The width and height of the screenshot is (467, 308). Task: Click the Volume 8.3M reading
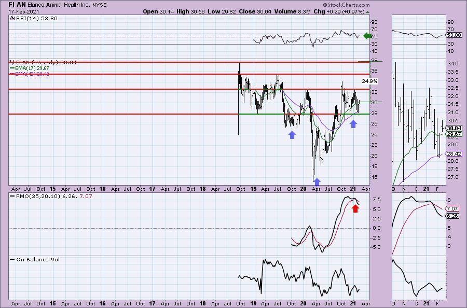point(293,11)
